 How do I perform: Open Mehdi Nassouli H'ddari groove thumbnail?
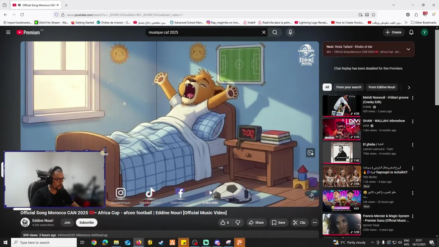click(342, 106)
